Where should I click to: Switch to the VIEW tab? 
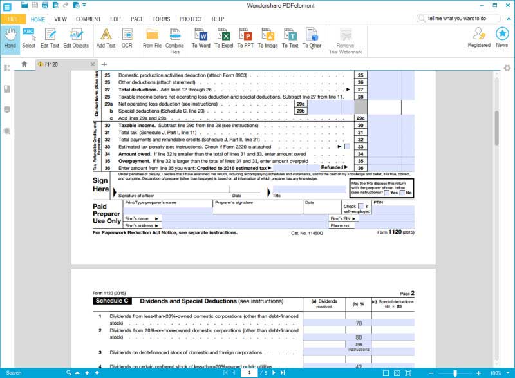61,19
